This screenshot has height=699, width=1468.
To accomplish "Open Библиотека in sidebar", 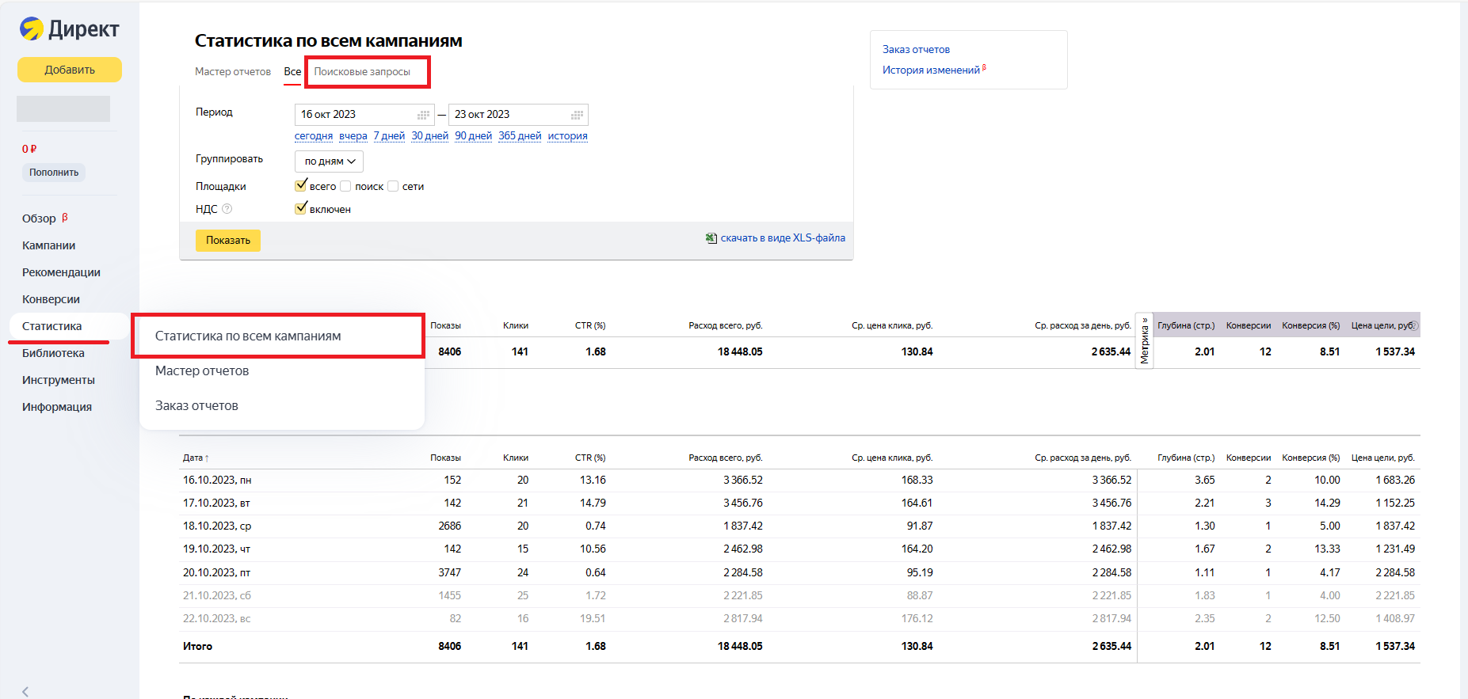I will tap(53, 353).
